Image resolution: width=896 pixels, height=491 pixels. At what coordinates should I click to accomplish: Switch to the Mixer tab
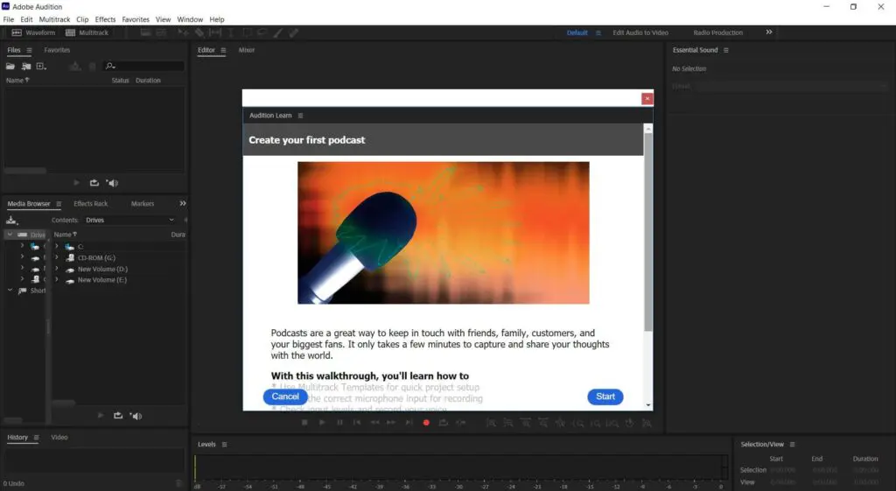[x=246, y=50]
